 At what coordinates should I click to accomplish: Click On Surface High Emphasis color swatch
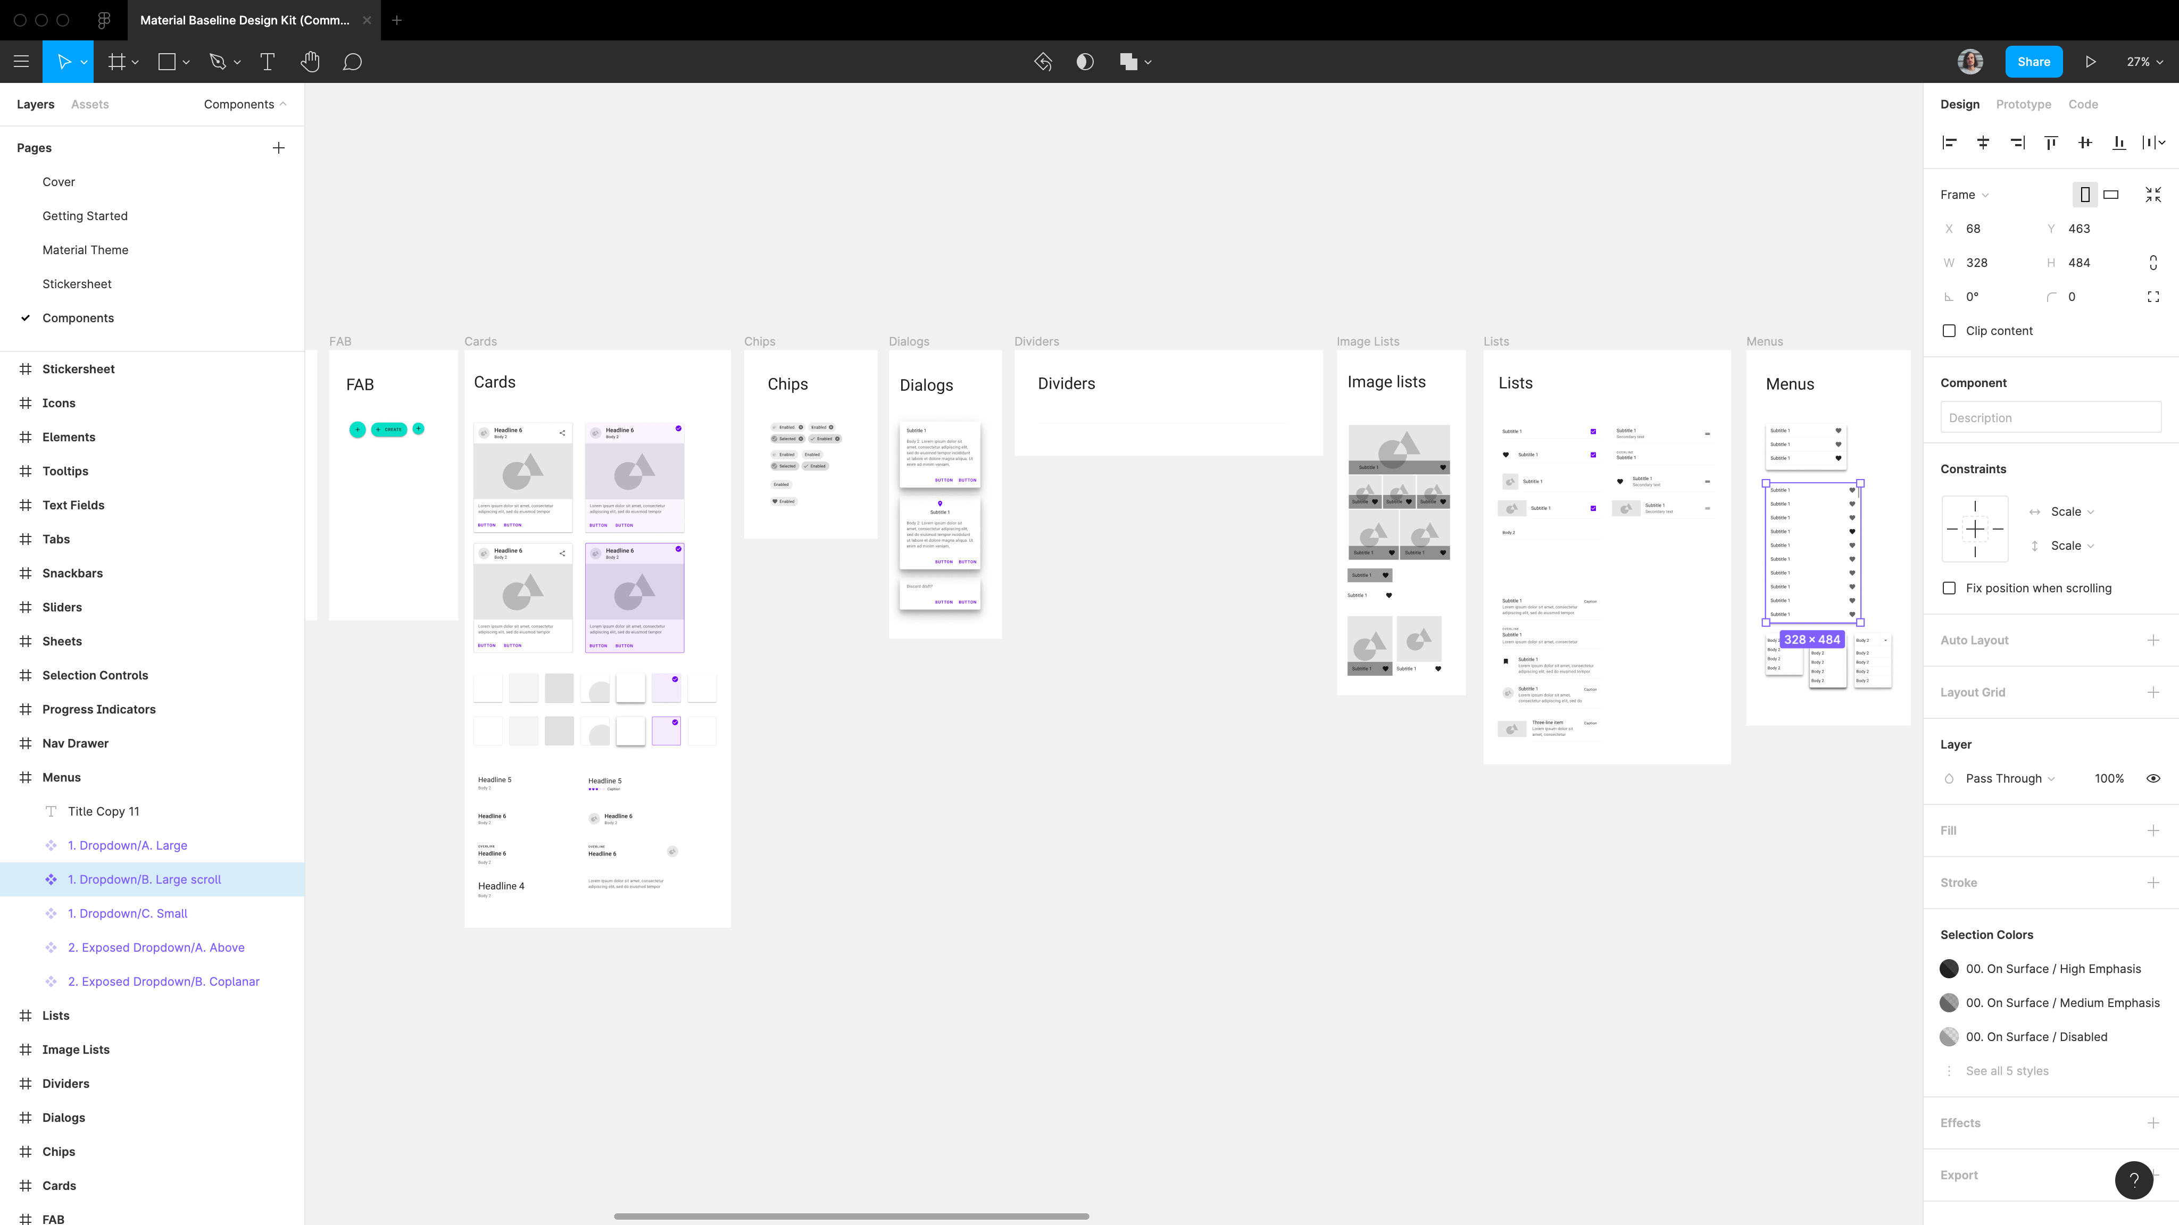[1949, 969]
